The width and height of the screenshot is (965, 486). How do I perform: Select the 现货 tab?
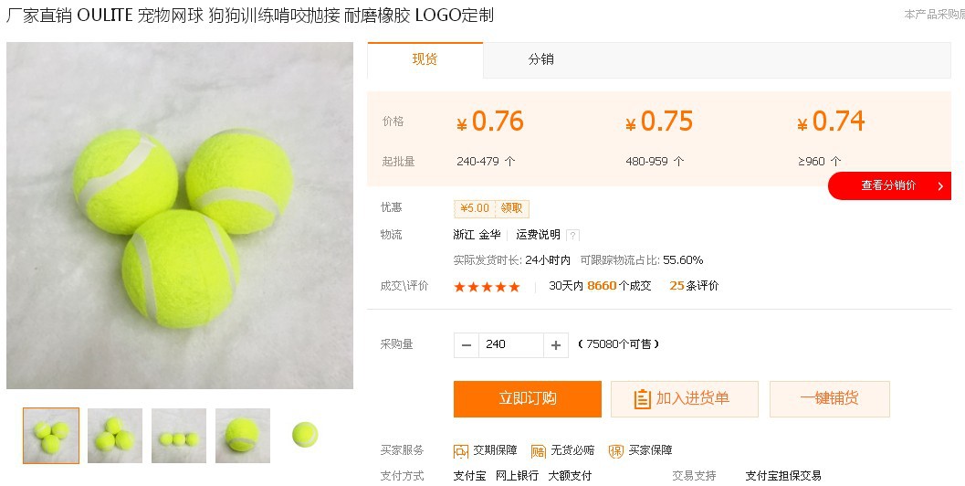tap(425, 59)
